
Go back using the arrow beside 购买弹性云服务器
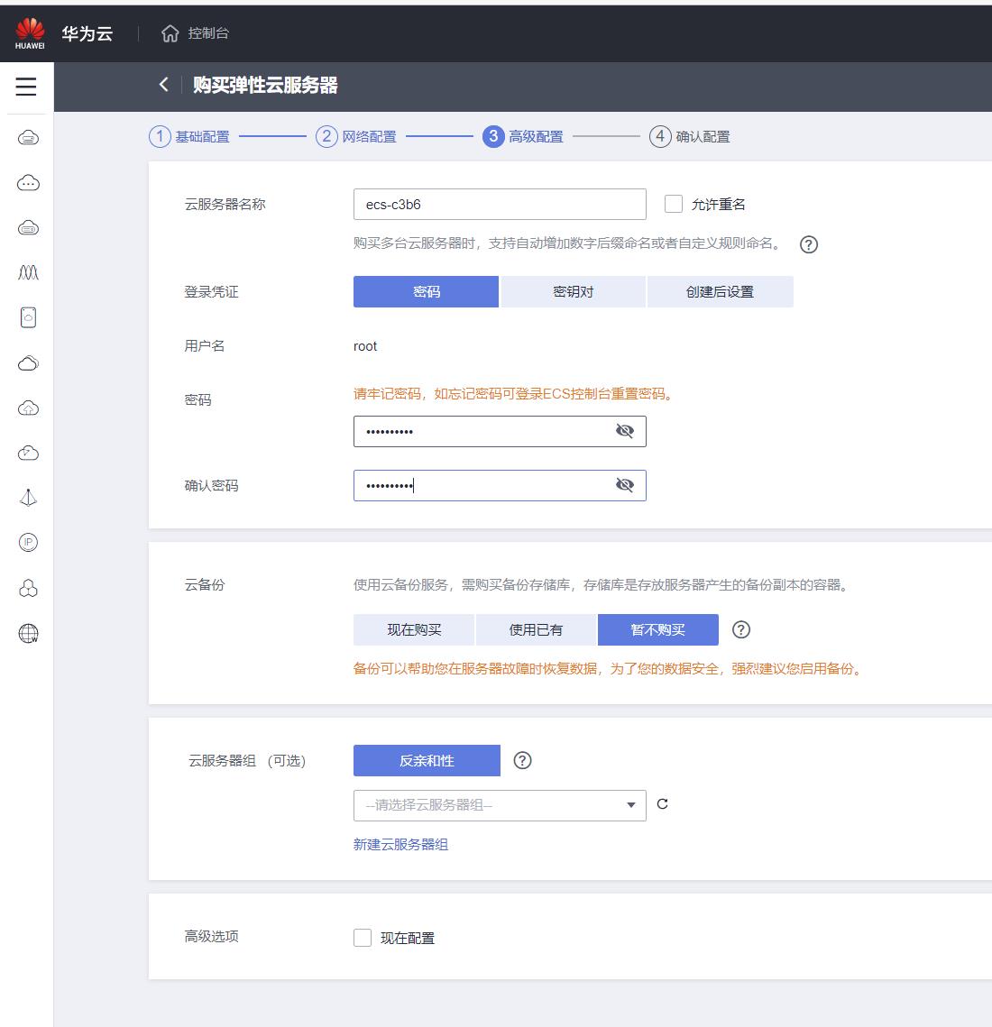pyautogui.click(x=164, y=85)
